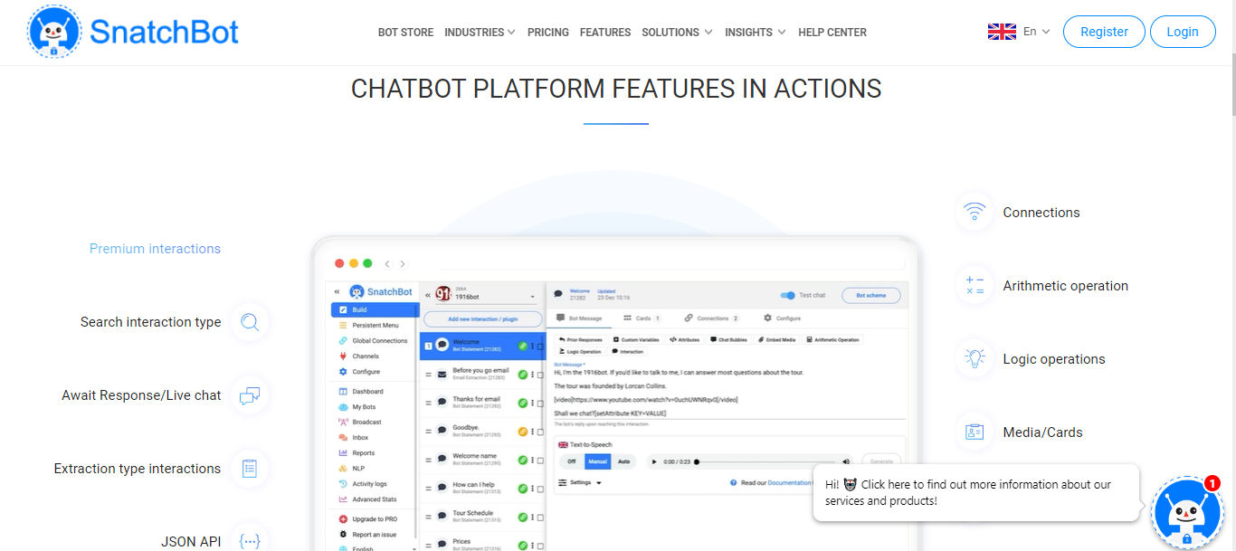Set Text-to-Speech to Auto

click(623, 461)
